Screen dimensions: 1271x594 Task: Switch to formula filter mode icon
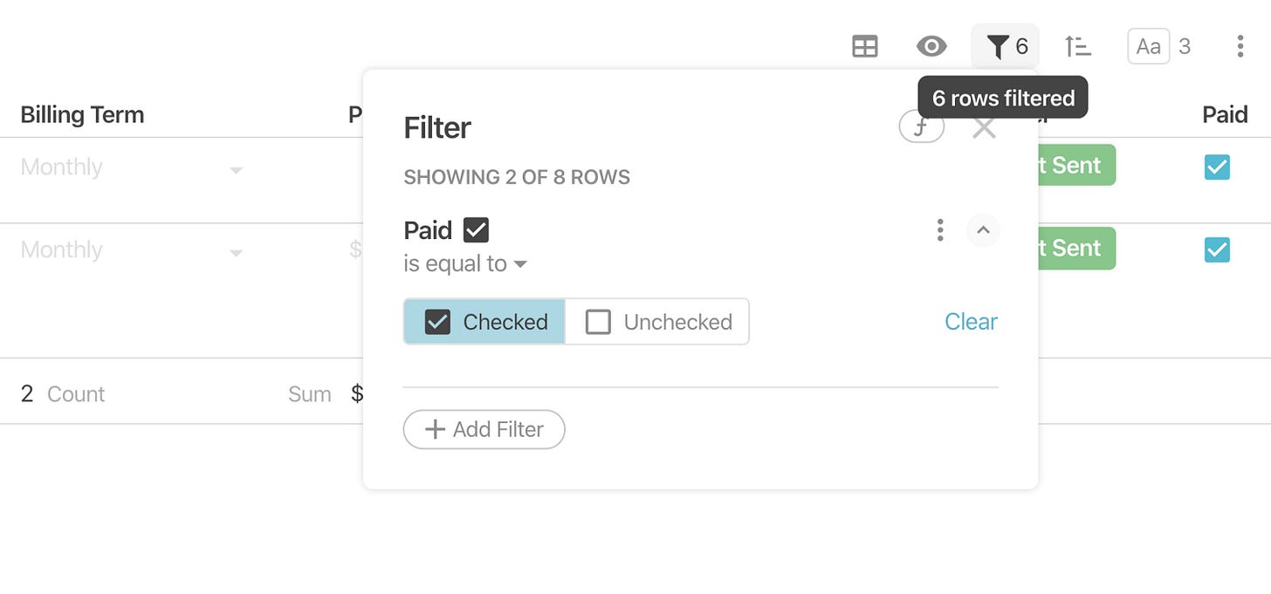[921, 128]
